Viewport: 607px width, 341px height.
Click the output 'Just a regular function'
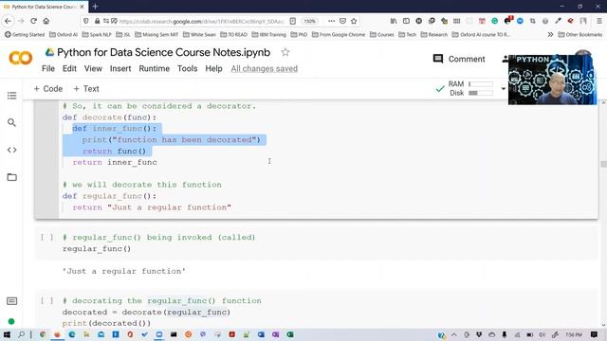point(124,271)
